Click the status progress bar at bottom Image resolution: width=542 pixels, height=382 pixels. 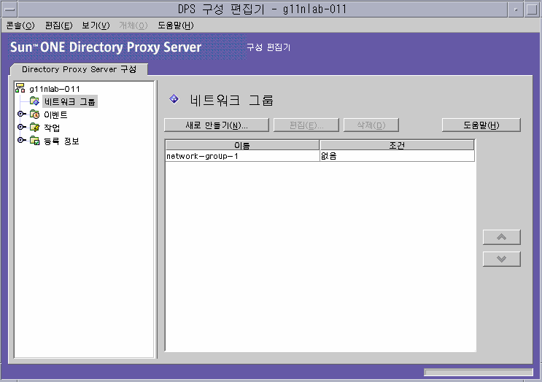point(479,372)
